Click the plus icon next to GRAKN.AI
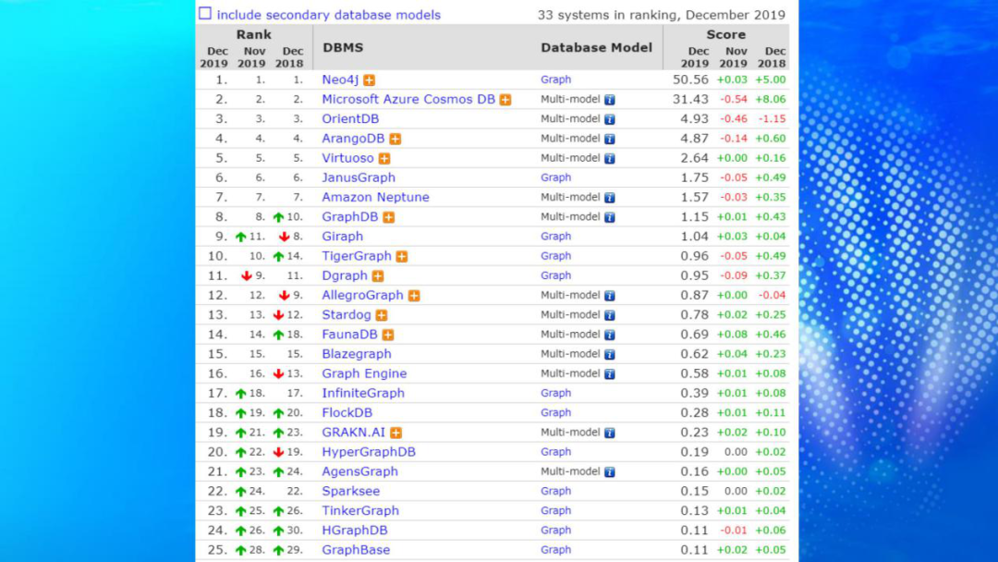998x562 pixels. click(396, 433)
